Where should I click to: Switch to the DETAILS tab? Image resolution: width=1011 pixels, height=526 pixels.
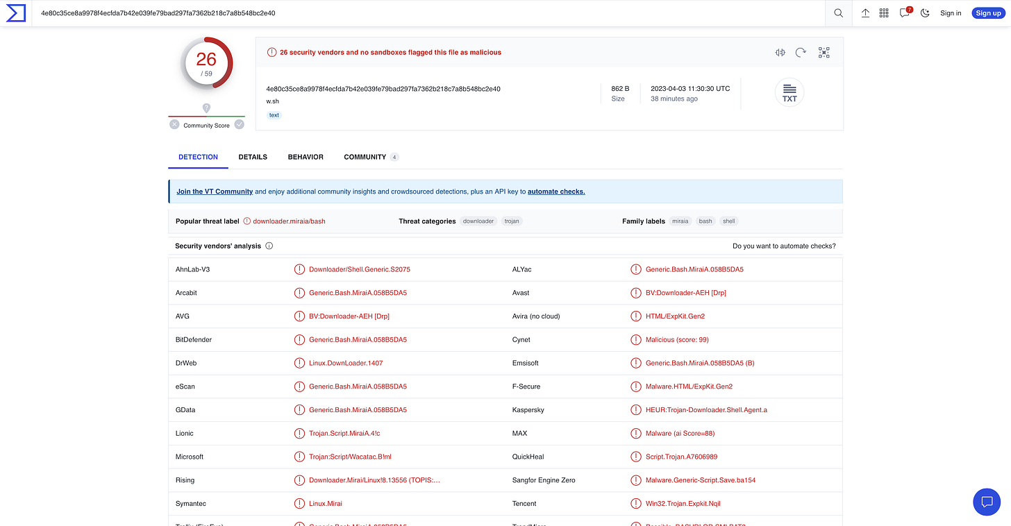pos(253,157)
